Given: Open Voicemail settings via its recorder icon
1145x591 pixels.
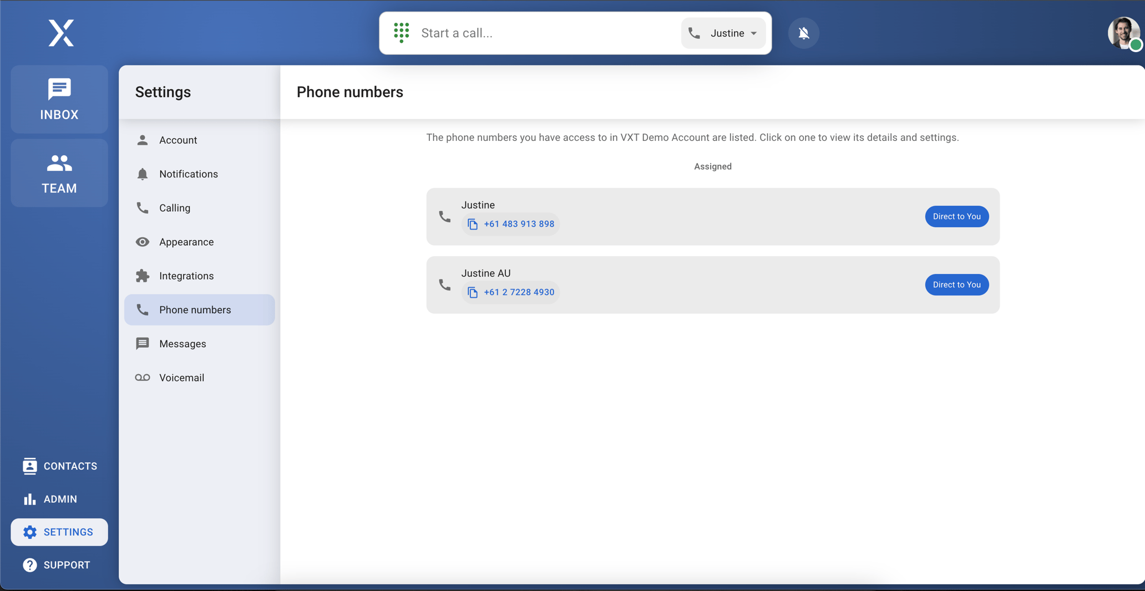Looking at the screenshot, I should coord(143,377).
